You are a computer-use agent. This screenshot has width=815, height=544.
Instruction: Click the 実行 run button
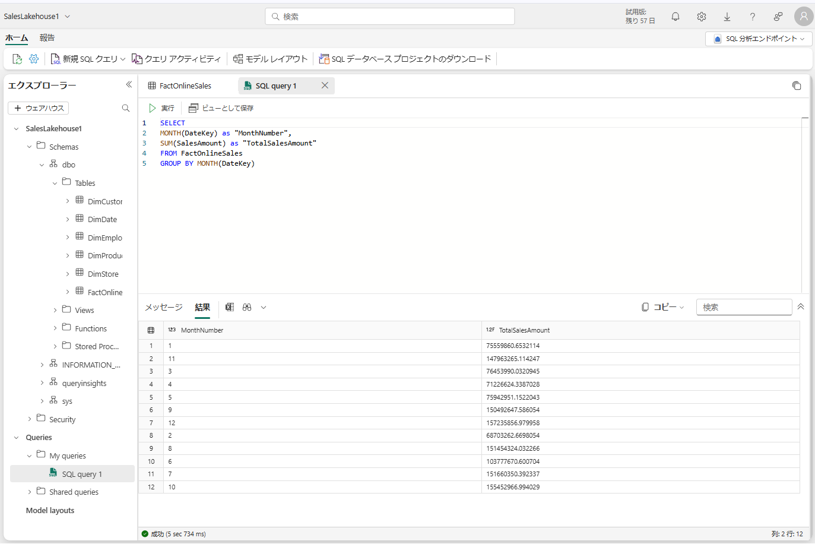pos(161,108)
